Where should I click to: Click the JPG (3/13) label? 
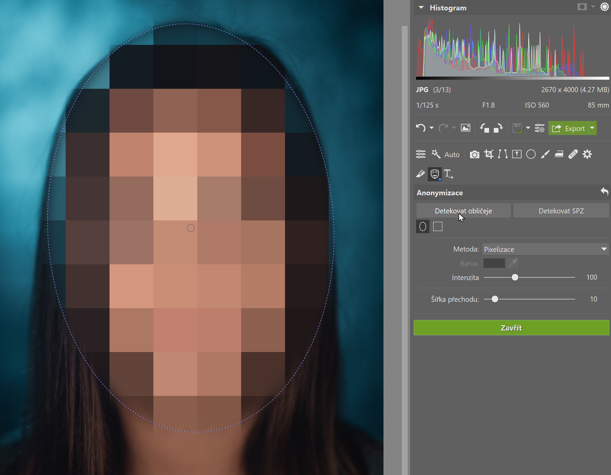point(433,90)
